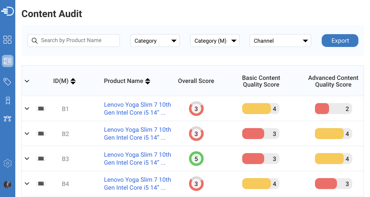Image resolution: width=370 pixels, height=197 pixels.
Task: Sort the table by Product Name column
Action: click(x=148, y=81)
